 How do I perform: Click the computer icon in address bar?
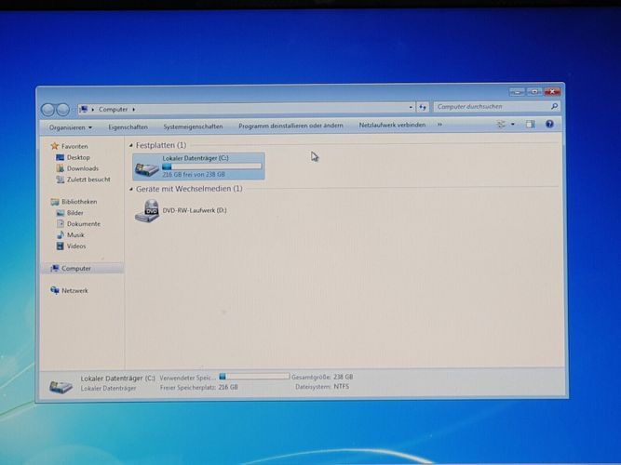[x=83, y=109]
